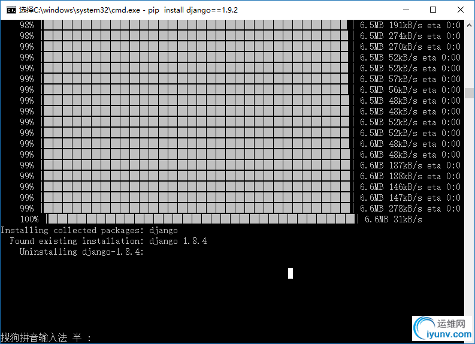Minimize the cmd.exe window
Image resolution: width=475 pixels, height=344 pixels.
point(406,10)
